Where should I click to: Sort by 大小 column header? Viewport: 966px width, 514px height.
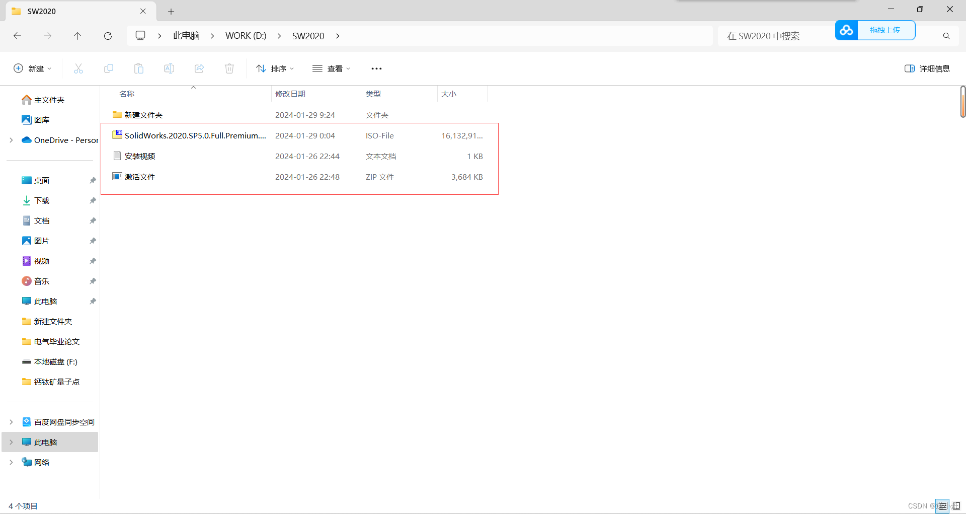pos(449,94)
